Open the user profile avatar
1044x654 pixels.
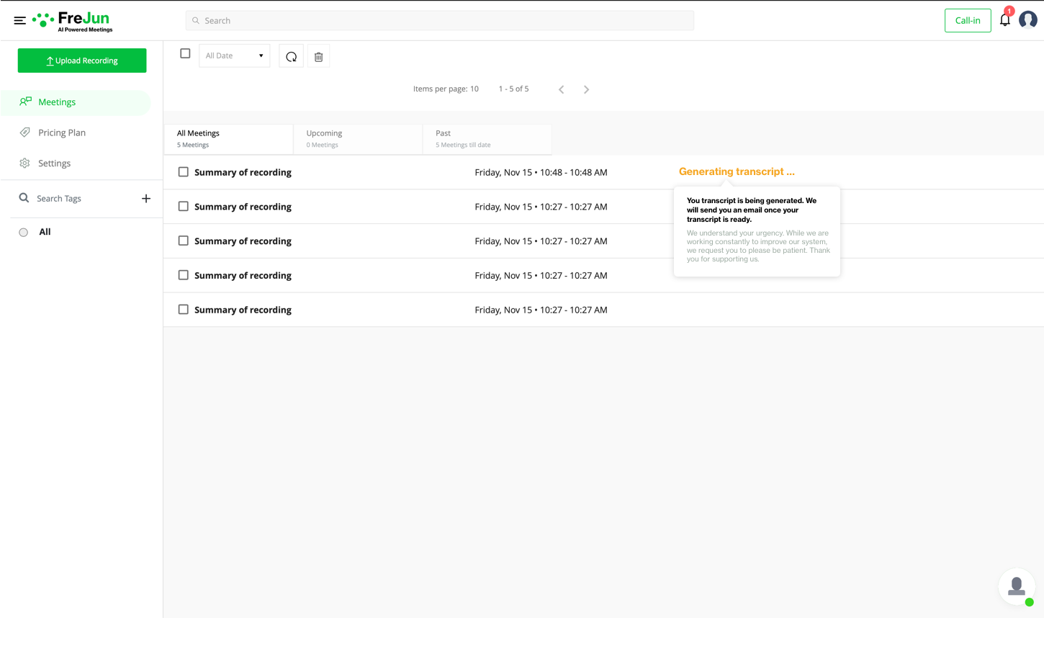click(1028, 19)
